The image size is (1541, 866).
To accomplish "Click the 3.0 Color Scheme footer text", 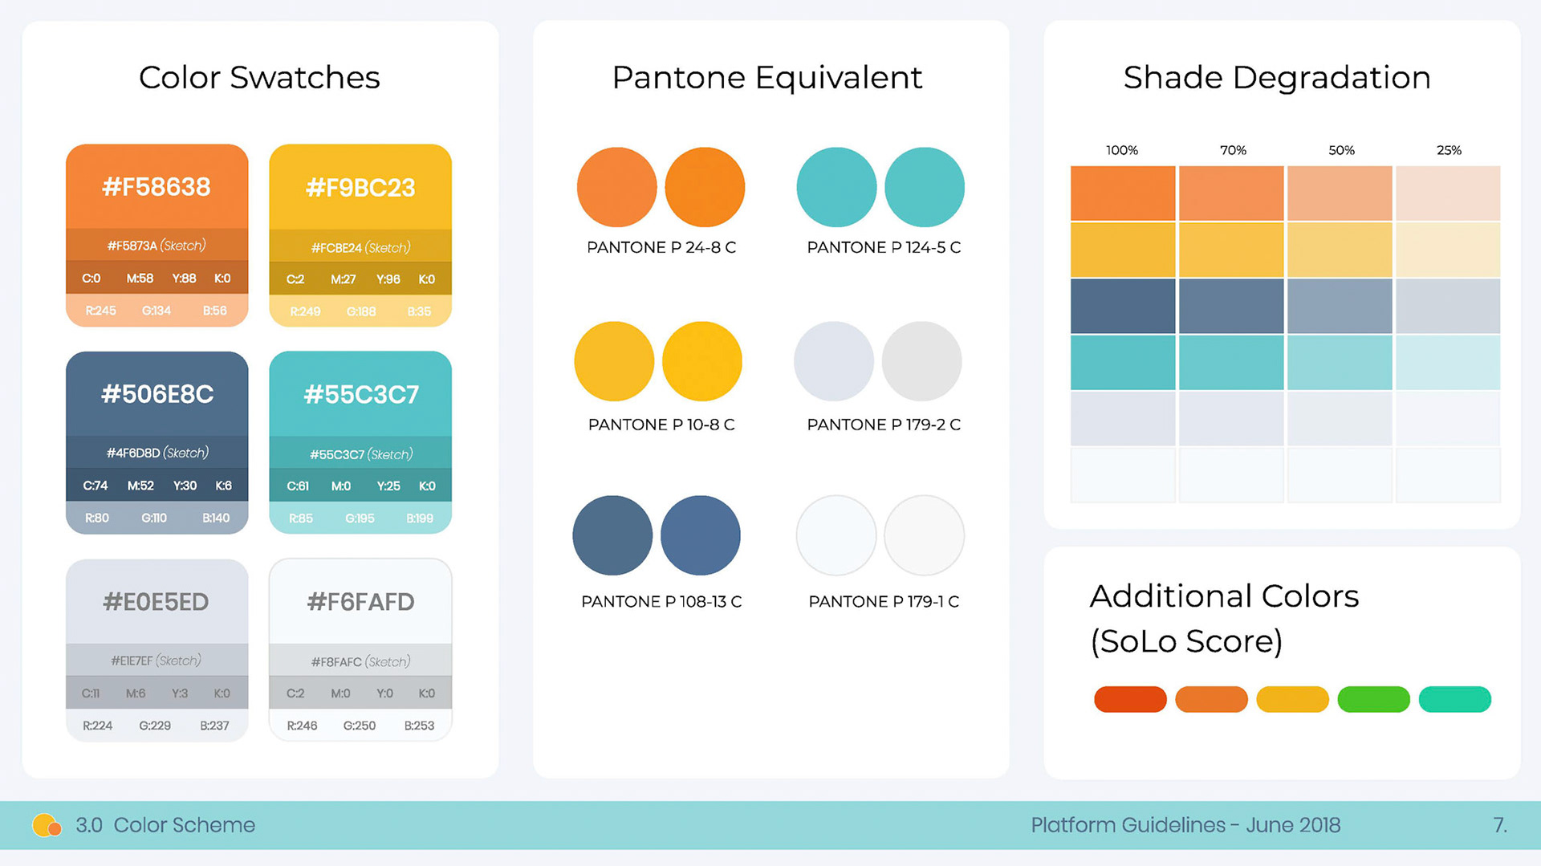I will (165, 825).
